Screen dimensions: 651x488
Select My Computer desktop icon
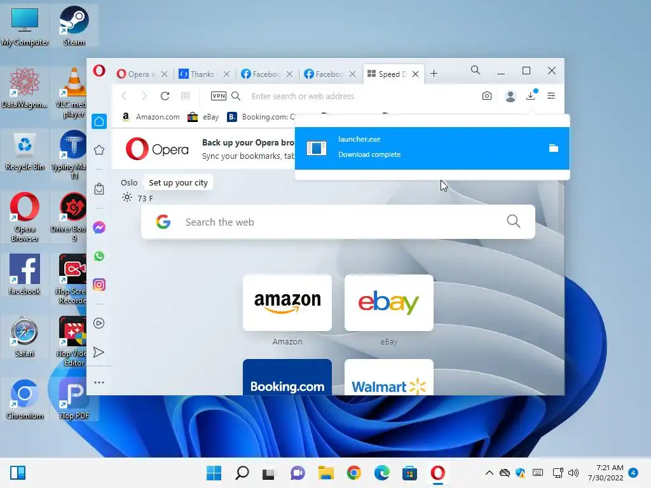25,25
